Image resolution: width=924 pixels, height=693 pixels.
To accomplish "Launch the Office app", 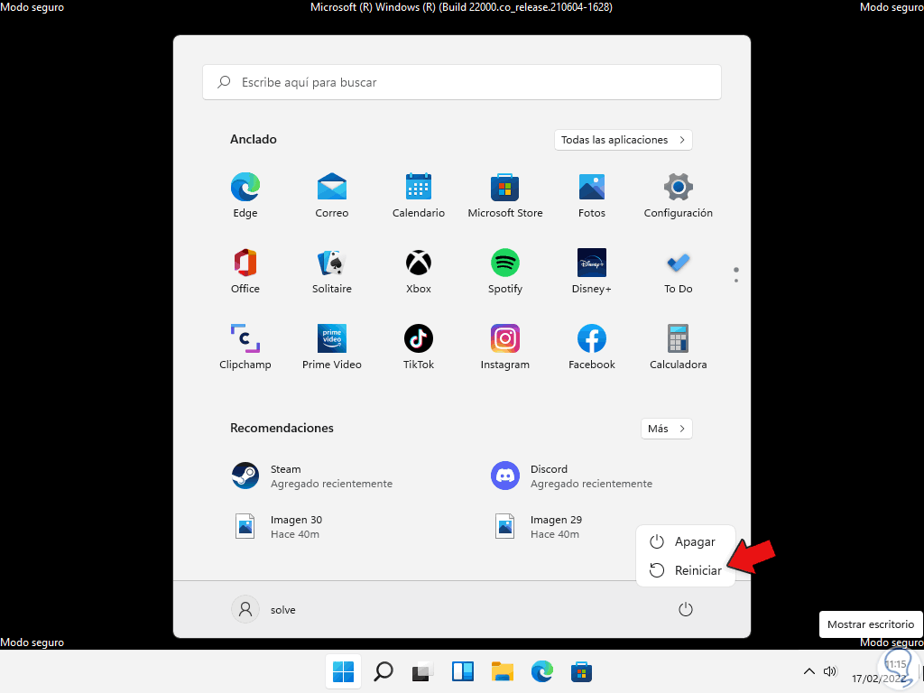I will tap(245, 271).
